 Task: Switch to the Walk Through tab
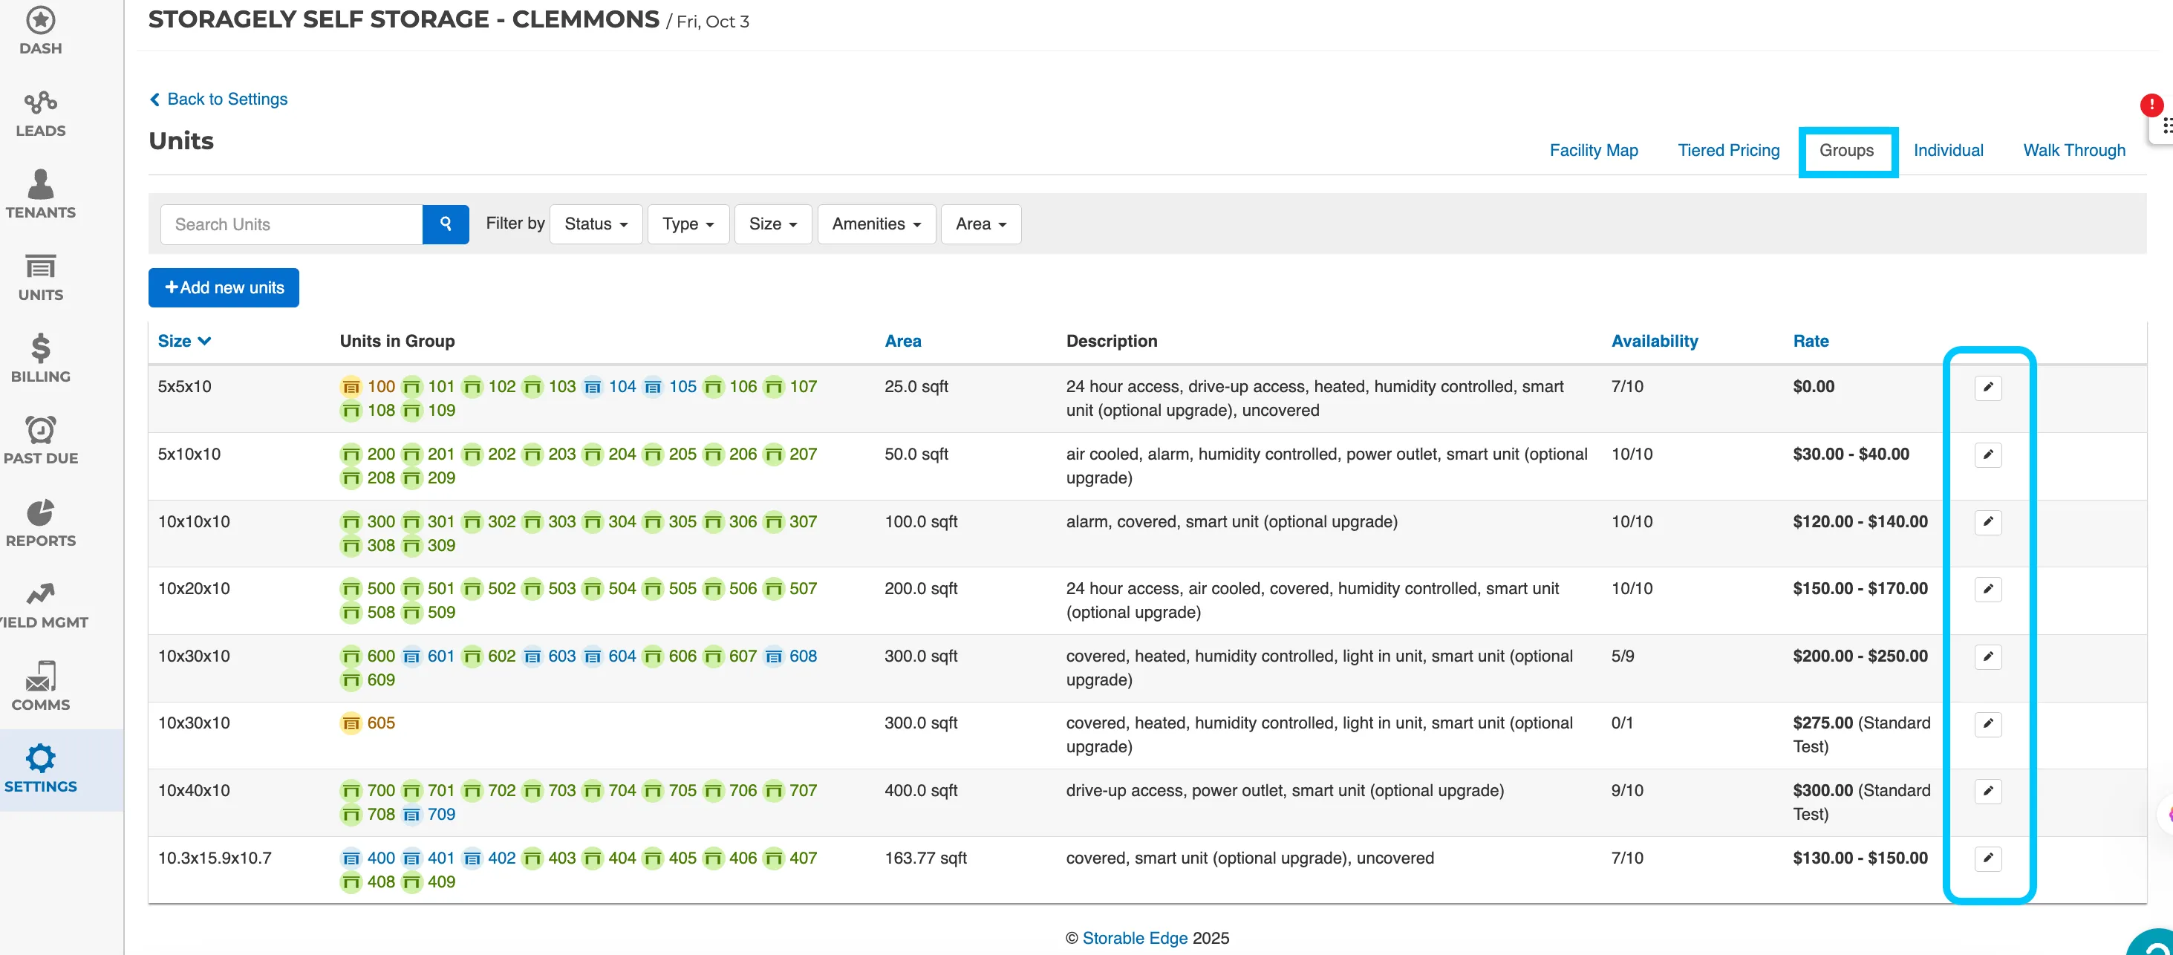point(2073,150)
